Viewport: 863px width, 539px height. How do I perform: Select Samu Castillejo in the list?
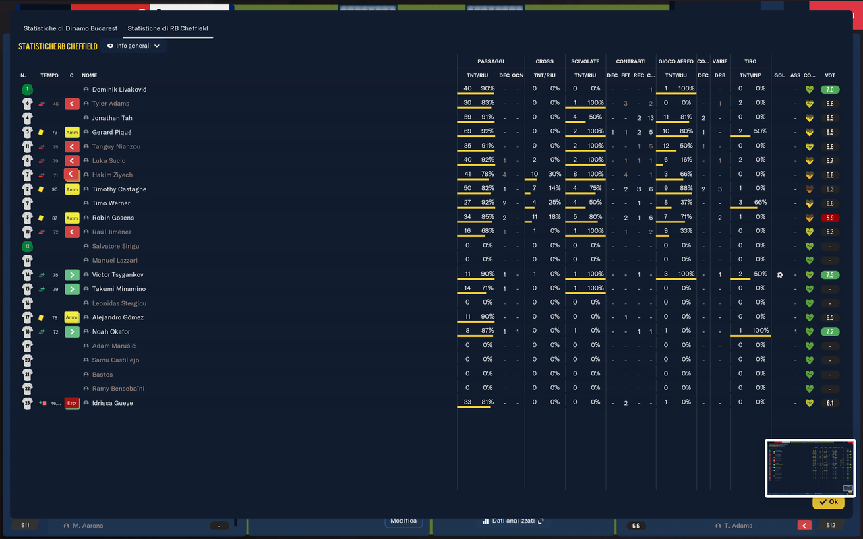[x=115, y=360]
